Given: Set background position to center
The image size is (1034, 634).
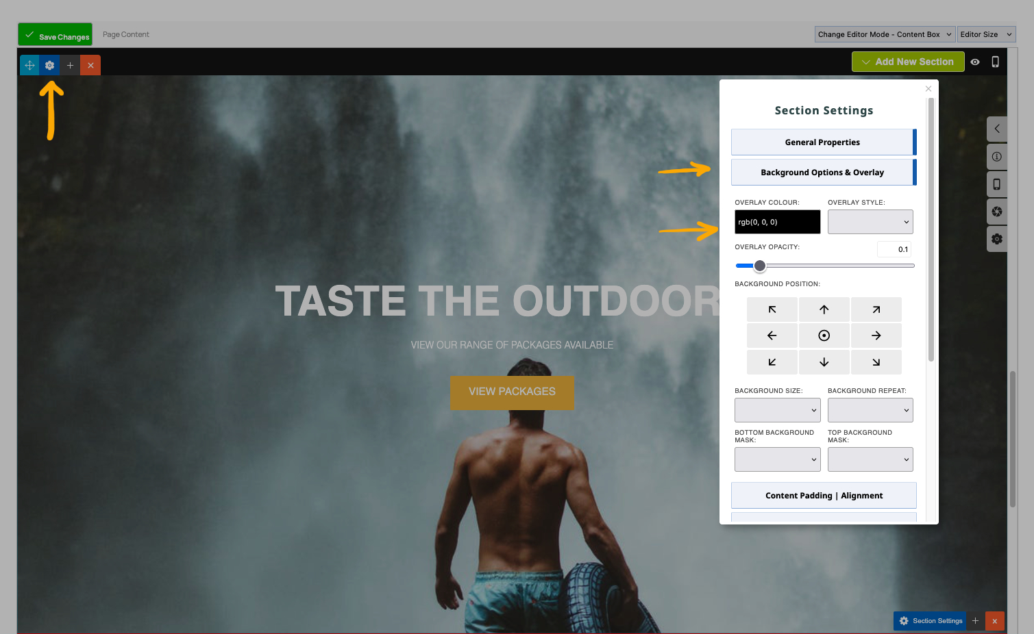Looking at the screenshot, I should [x=824, y=335].
